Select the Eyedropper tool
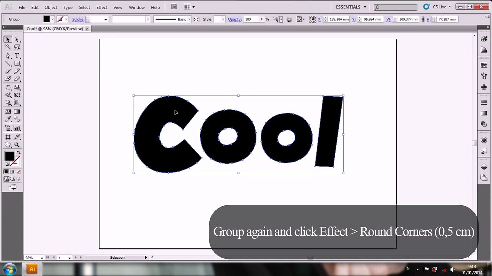The height and width of the screenshot is (276, 492). click(8, 119)
